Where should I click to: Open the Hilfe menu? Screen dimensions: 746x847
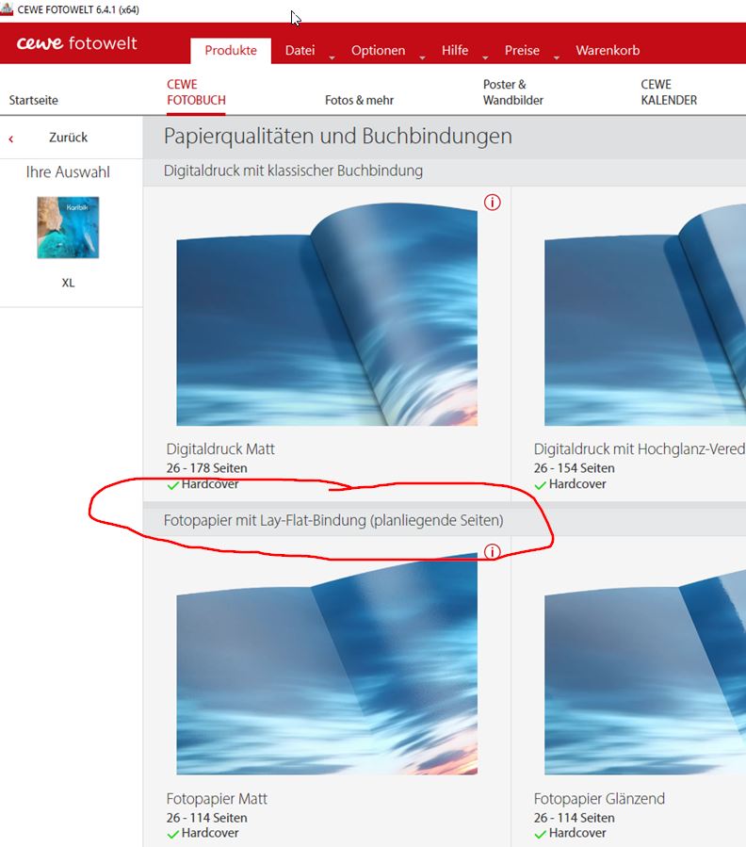[x=455, y=50]
